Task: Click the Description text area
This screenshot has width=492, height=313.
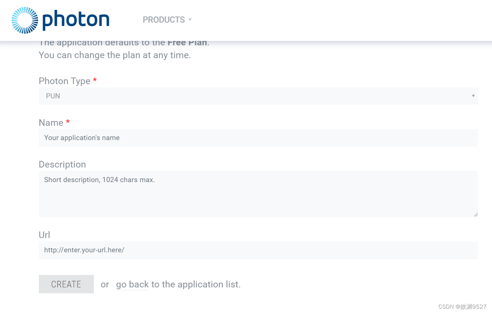Action: pyautogui.click(x=258, y=194)
